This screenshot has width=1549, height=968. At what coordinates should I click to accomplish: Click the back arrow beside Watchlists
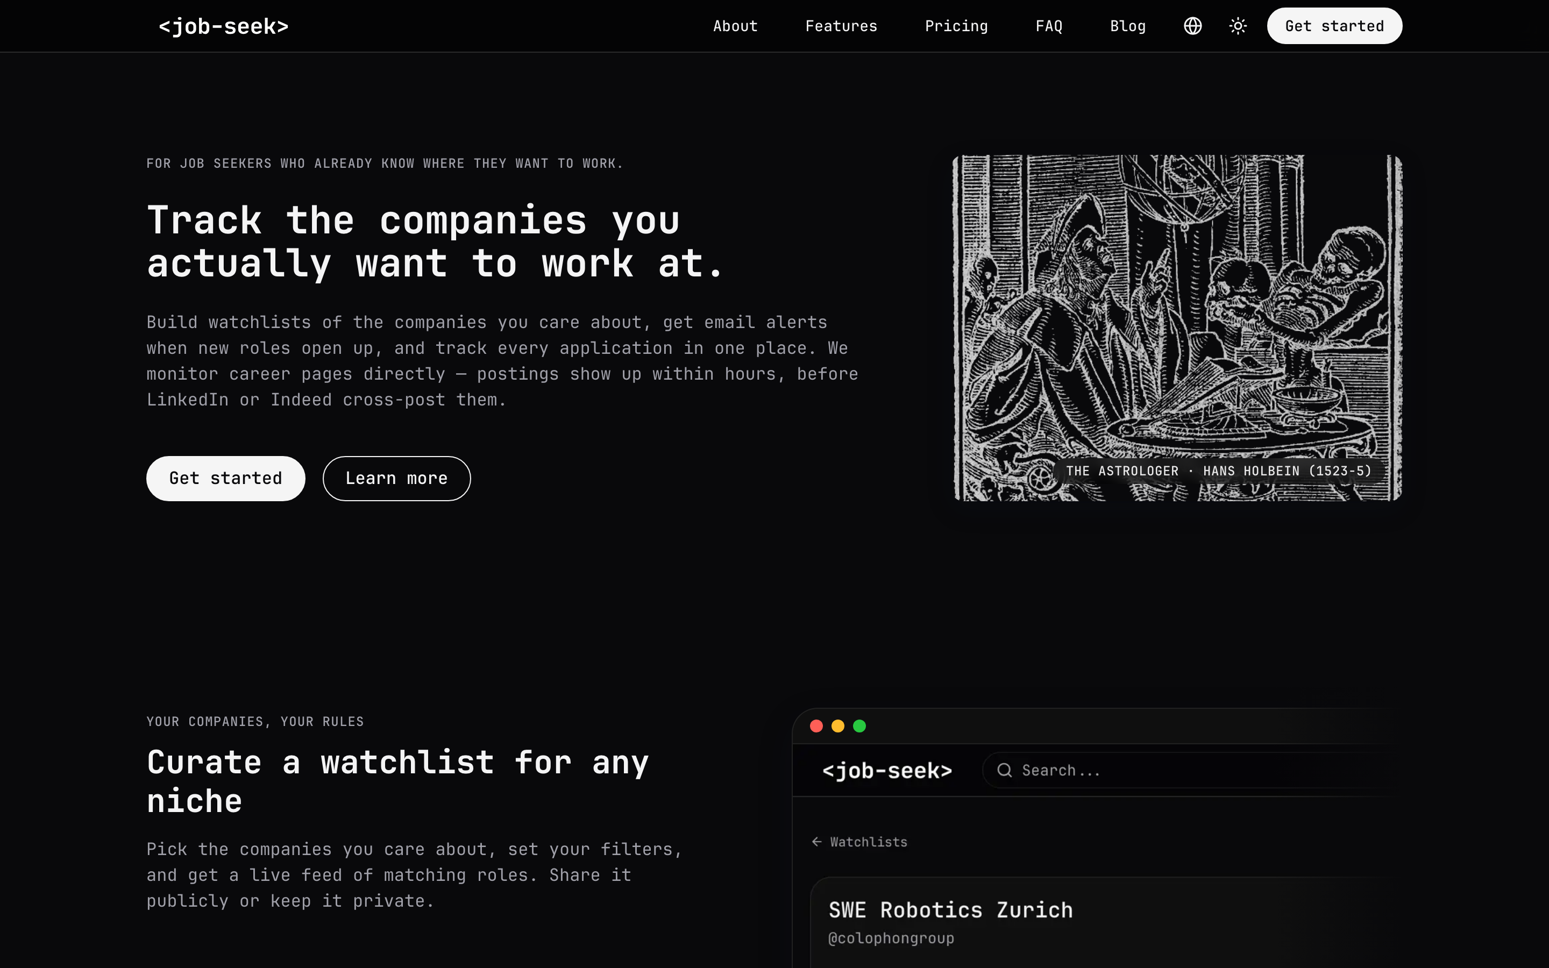pos(817,842)
